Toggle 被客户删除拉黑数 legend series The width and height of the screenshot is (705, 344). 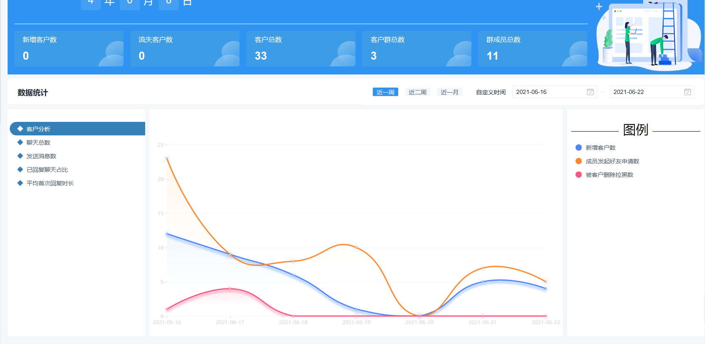pyautogui.click(x=609, y=175)
